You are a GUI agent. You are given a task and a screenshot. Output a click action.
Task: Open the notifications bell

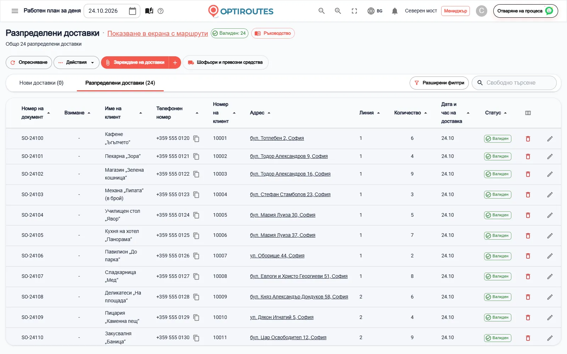point(395,11)
